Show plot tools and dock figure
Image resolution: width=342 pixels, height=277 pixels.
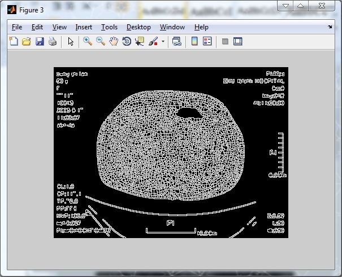point(238,41)
